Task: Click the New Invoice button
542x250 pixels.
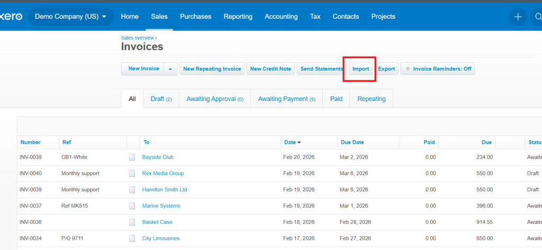Action: tap(143, 69)
